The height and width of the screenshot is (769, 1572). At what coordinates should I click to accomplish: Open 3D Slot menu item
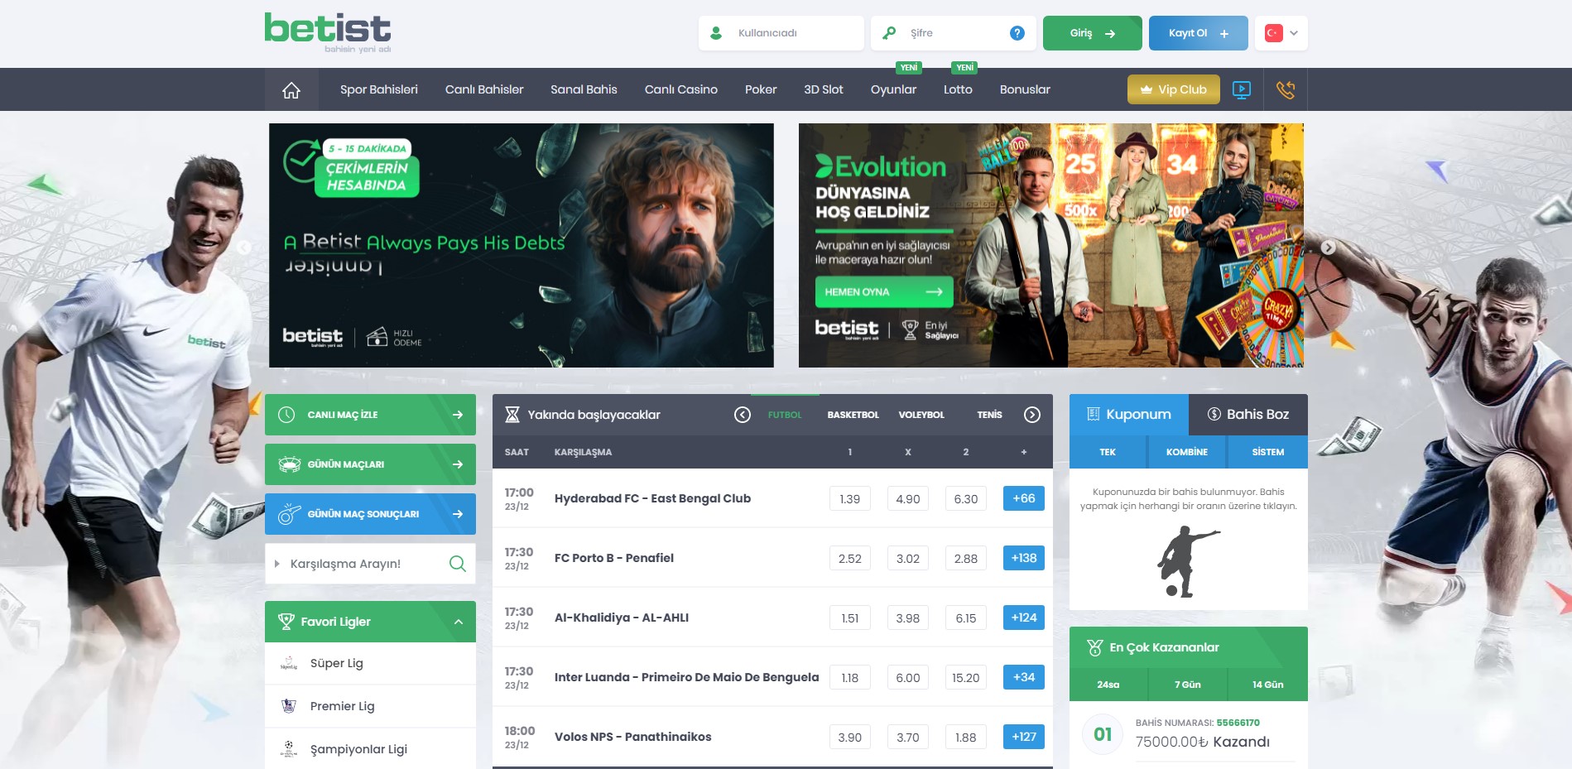click(x=824, y=89)
